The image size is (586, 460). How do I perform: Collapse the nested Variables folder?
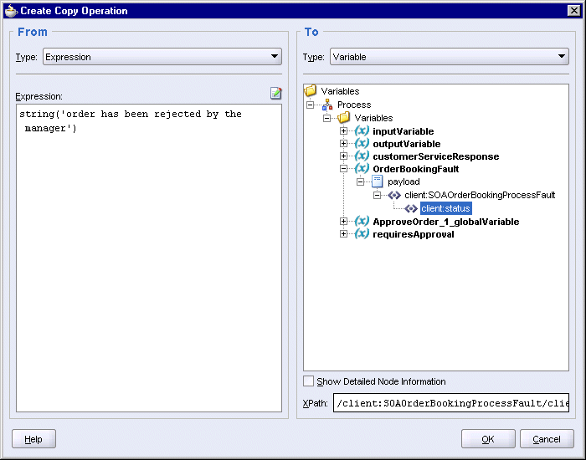[x=326, y=119]
